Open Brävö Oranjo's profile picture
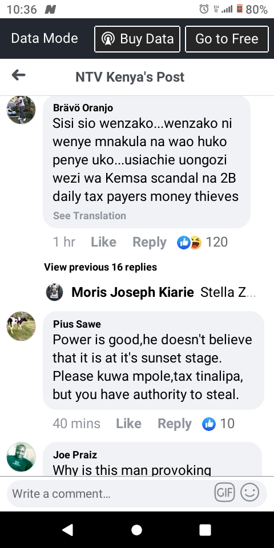Viewport: 274px width, 548px height. (21, 110)
